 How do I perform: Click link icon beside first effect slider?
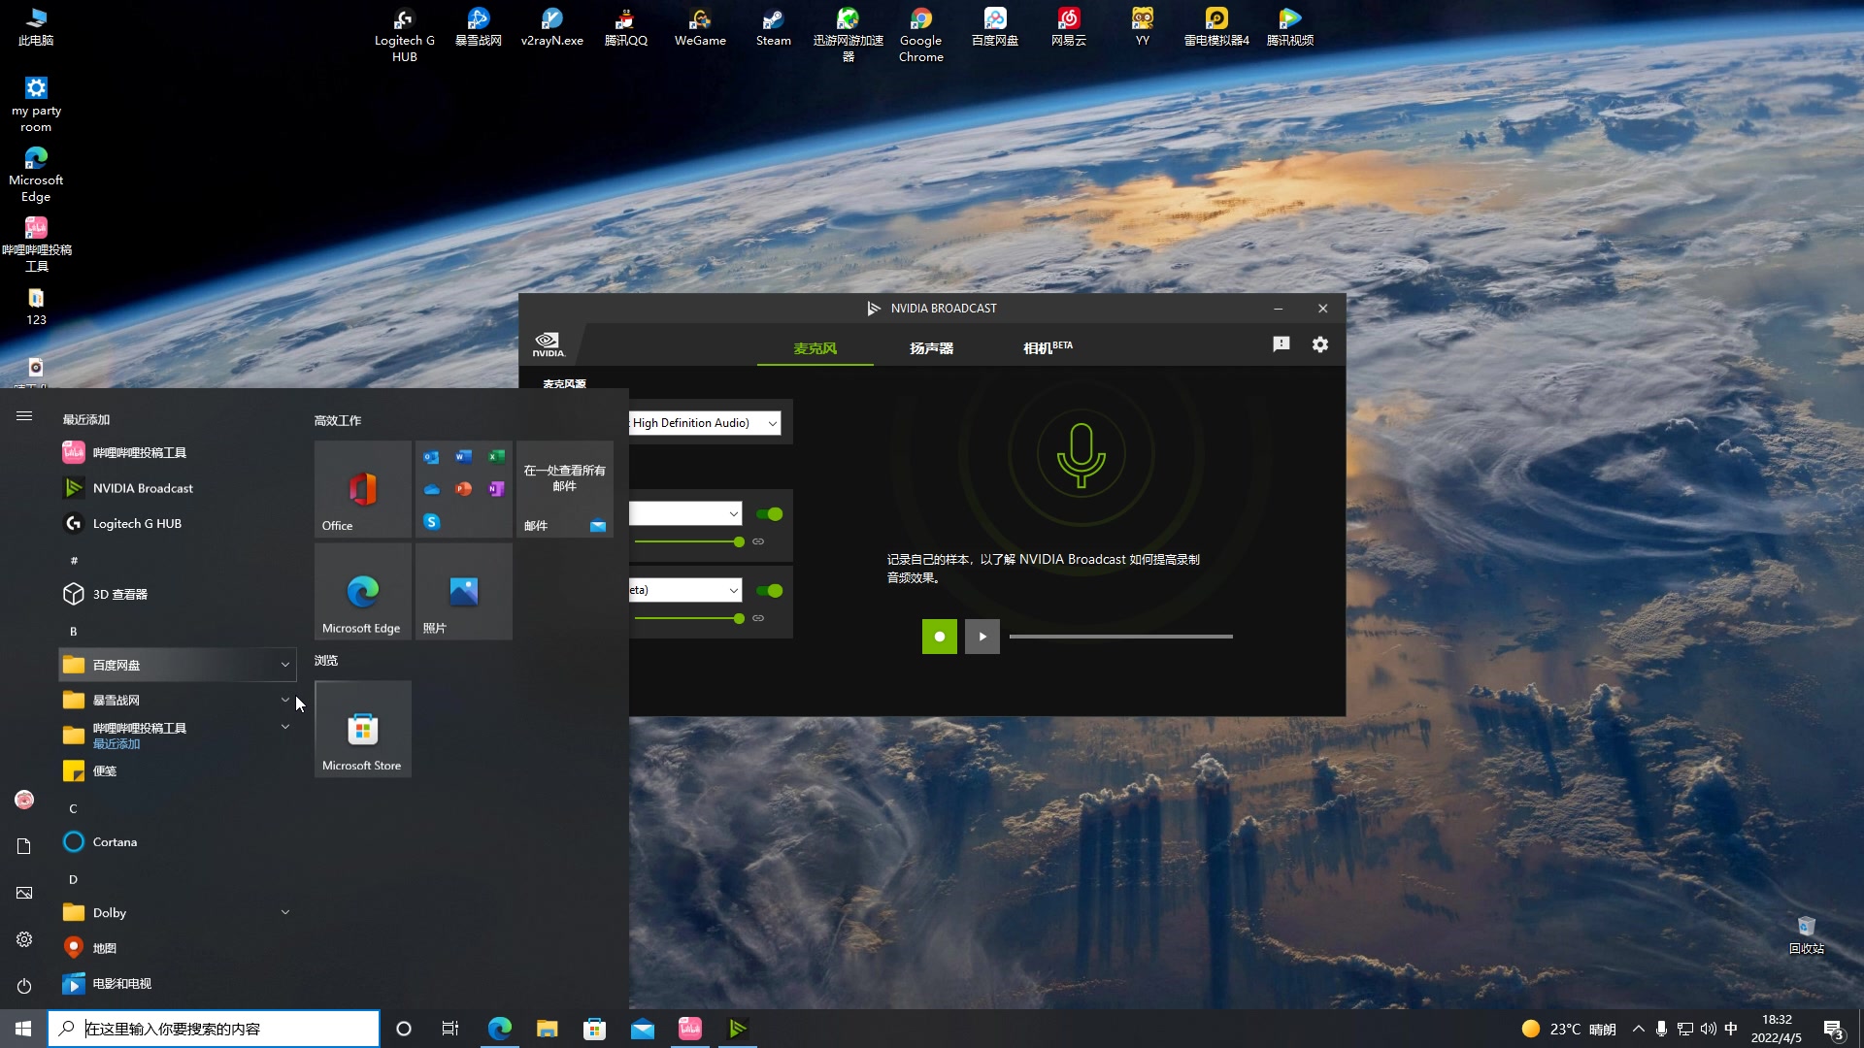click(x=758, y=541)
